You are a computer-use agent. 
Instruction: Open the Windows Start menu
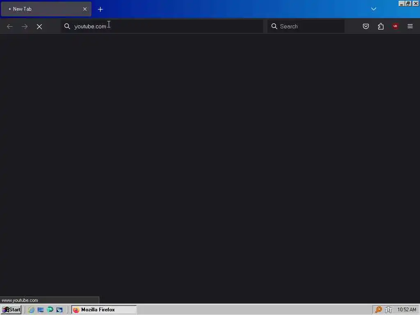(x=11, y=310)
